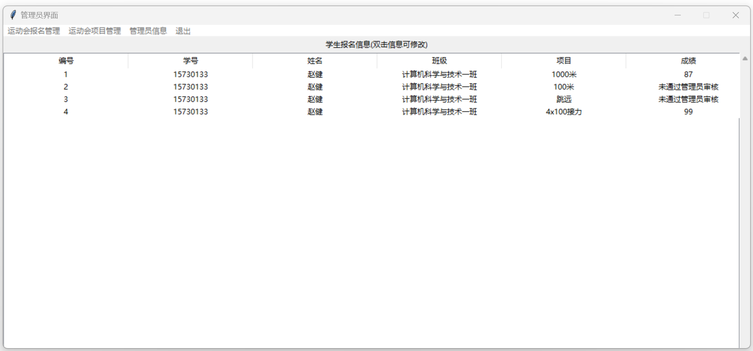Viewport: 753px width, 351px height.
Task: Click the 退出 menu item
Action: point(183,31)
